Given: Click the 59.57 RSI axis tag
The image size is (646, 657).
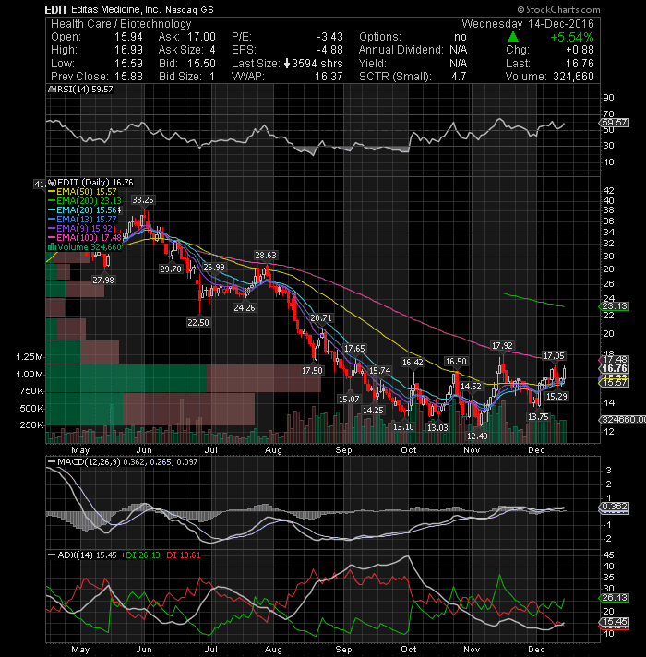Looking at the screenshot, I should (x=614, y=123).
